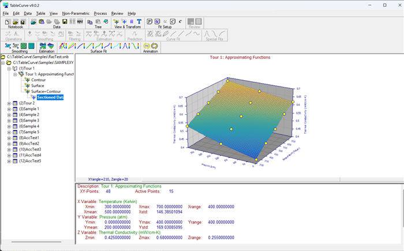The image size is (404, 251).
Task: Save data with floppy icon in Data group
Action: pos(65,22)
